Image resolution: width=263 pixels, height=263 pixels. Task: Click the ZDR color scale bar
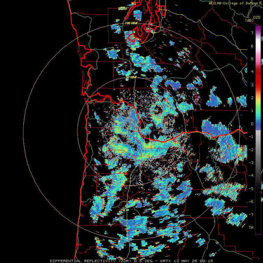(x=258, y=130)
